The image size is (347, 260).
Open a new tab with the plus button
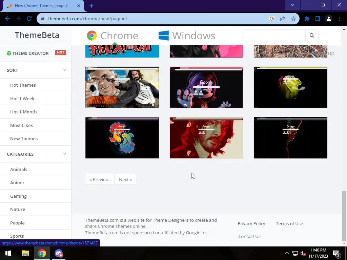tap(91, 6)
